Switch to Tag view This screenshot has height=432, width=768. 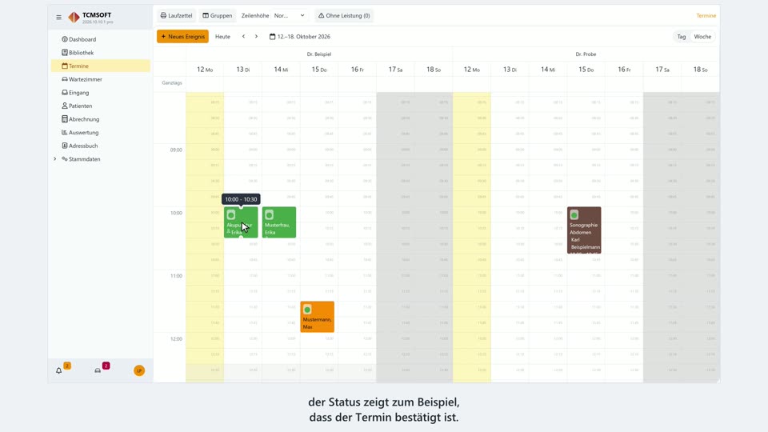pos(682,37)
